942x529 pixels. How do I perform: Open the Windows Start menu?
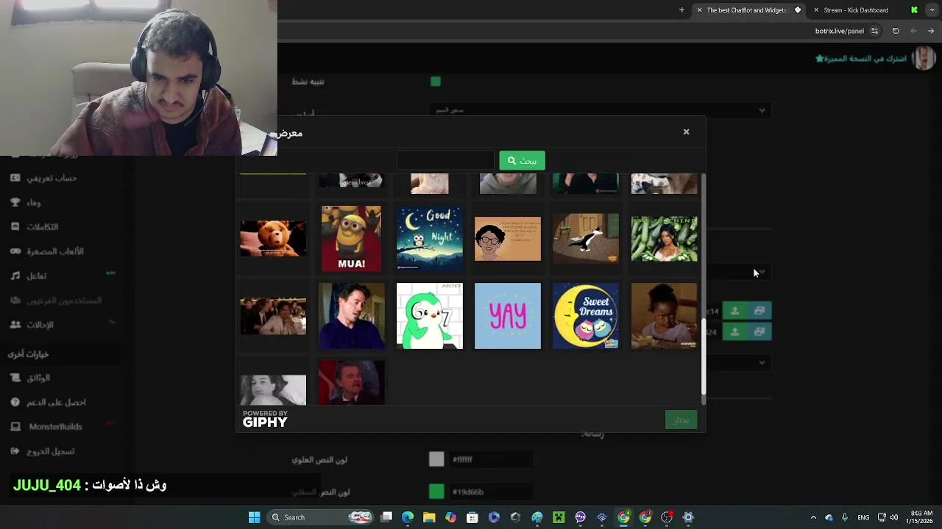254,517
